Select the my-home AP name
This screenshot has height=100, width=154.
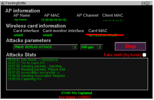(20, 20)
